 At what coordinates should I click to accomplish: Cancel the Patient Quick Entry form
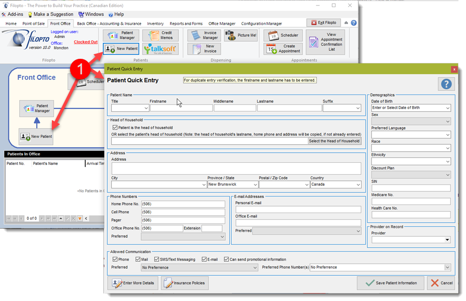(x=442, y=283)
